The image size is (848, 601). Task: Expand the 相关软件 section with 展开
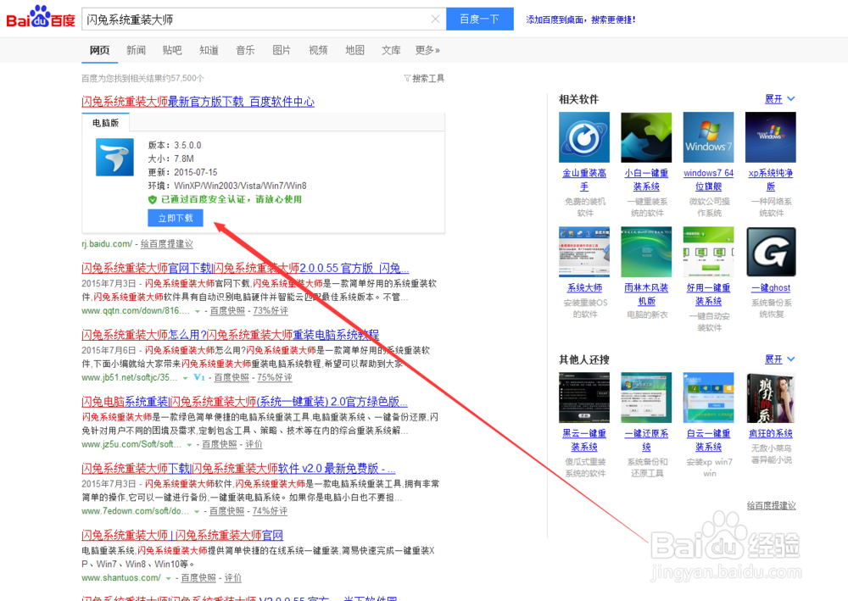tap(779, 99)
